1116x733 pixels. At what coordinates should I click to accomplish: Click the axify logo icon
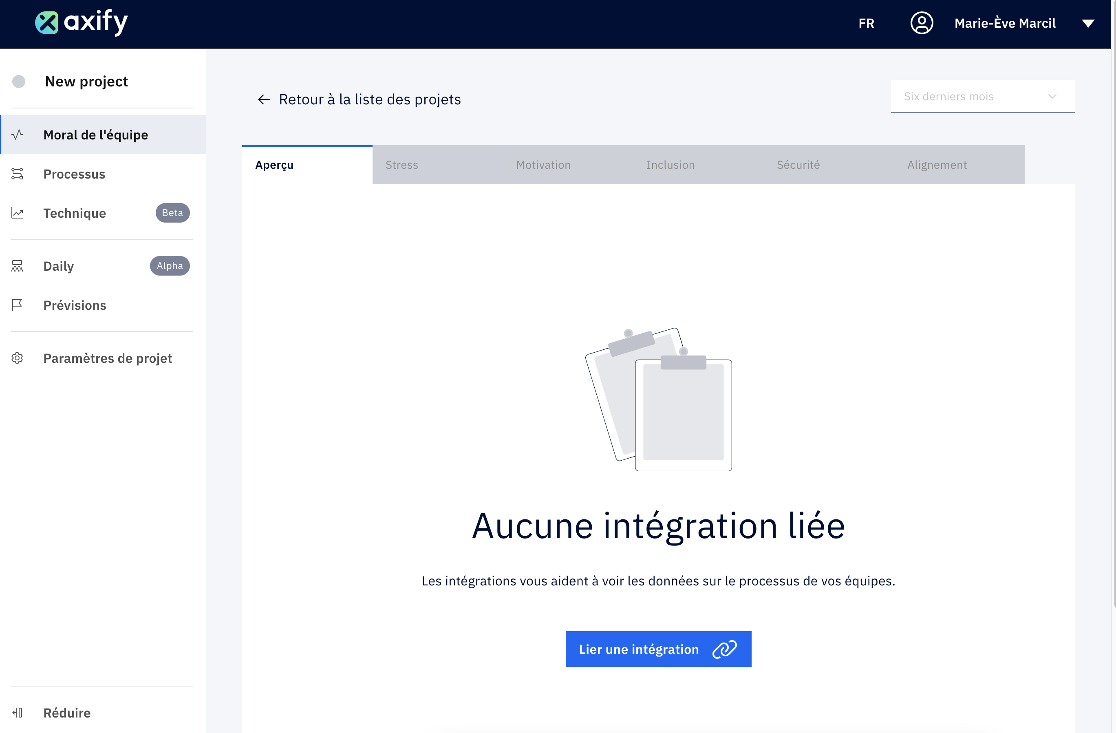[46, 22]
